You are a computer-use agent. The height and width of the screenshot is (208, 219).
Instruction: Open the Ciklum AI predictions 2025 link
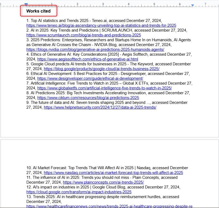88,98
